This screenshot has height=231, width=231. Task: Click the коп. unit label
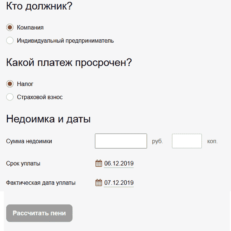coord(213,141)
